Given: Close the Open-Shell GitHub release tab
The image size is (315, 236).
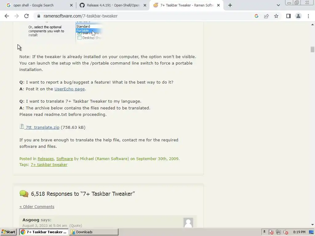Looking at the screenshot, I should coord(145,6).
